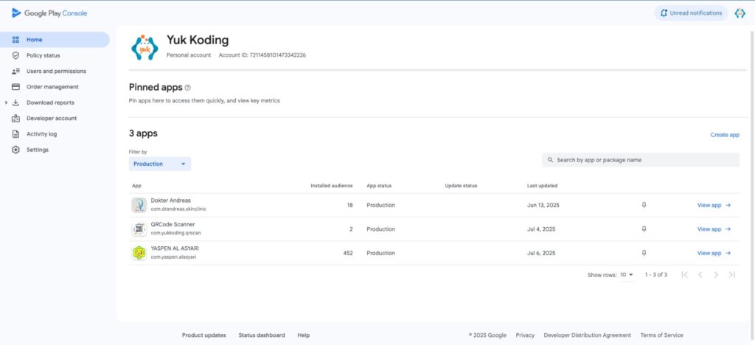Open the Help footer link
755x345 pixels.
click(x=303, y=335)
